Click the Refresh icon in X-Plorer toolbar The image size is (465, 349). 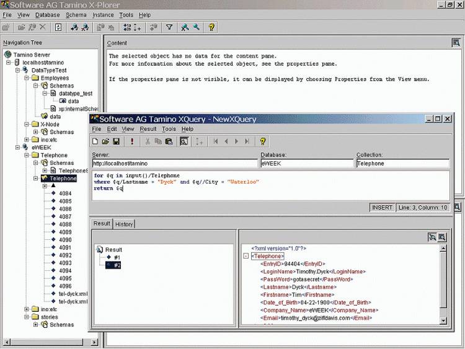click(x=58, y=27)
